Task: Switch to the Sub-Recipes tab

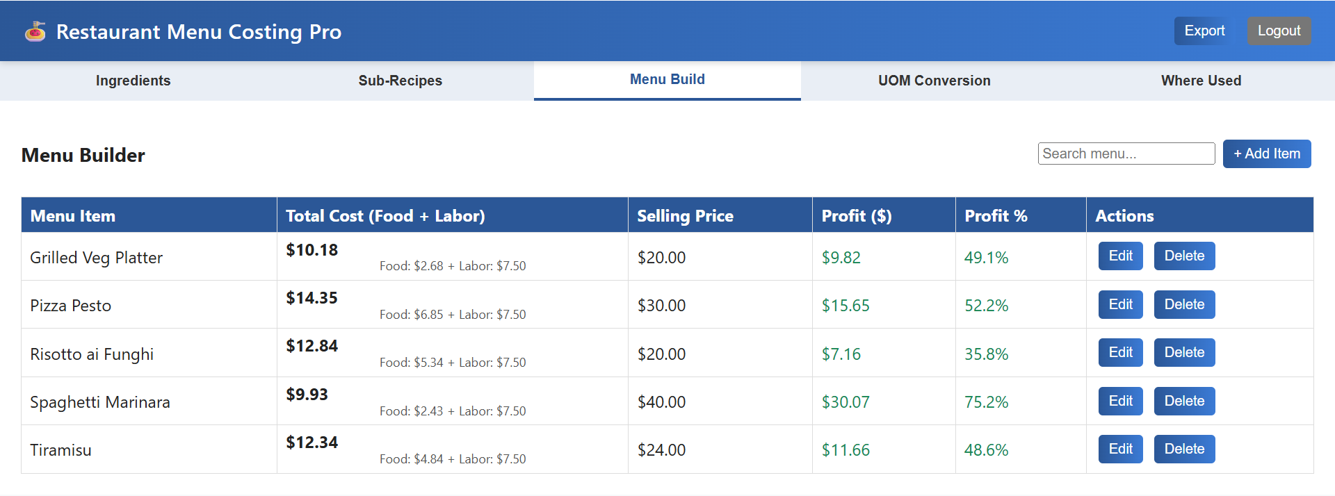Action: (400, 81)
